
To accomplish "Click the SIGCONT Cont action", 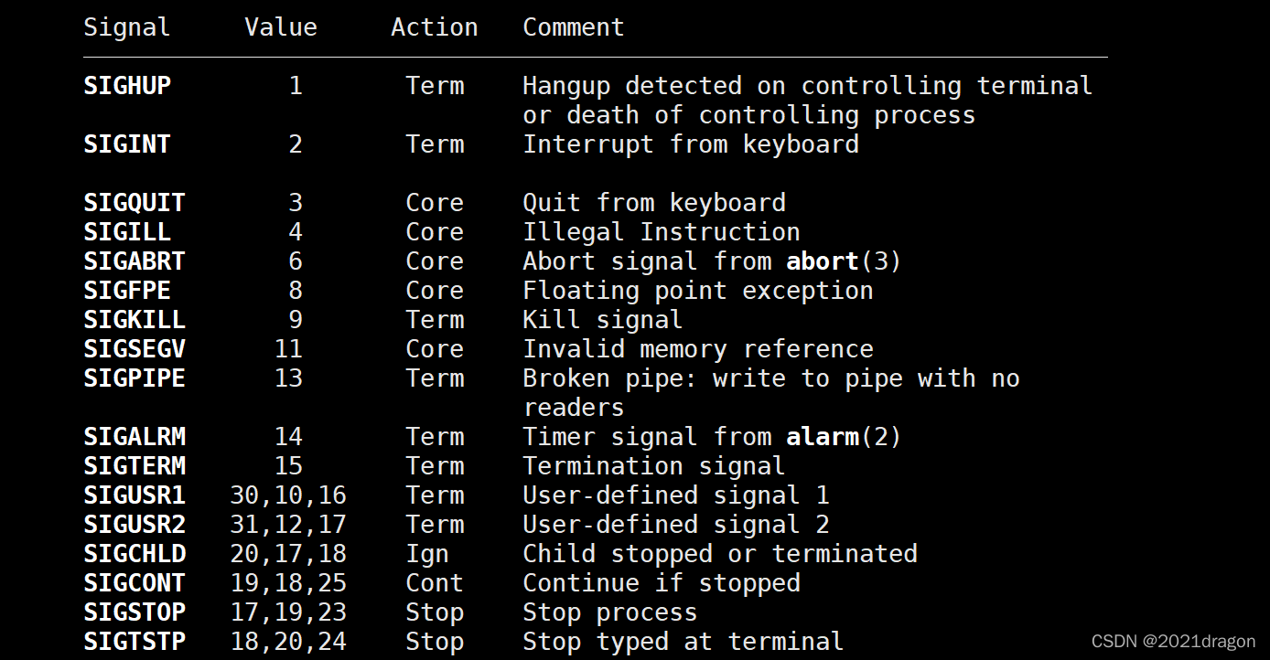I will (x=435, y=583).
